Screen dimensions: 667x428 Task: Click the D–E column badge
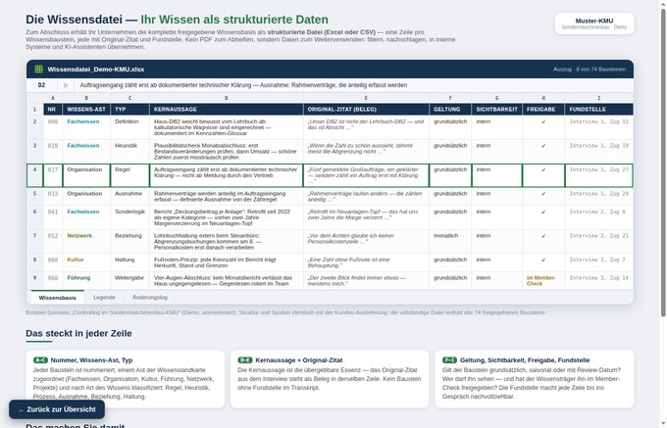(x=245, y=360)
